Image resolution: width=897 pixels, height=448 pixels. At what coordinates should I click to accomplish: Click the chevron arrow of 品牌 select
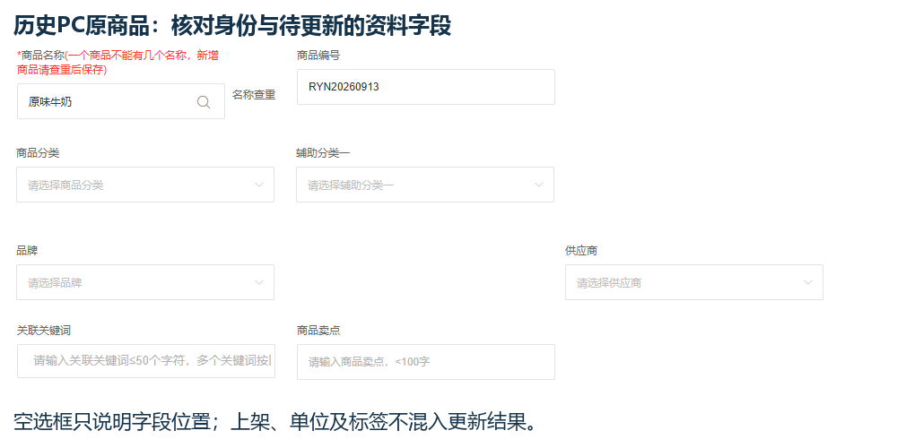click(x=259, y=282)
